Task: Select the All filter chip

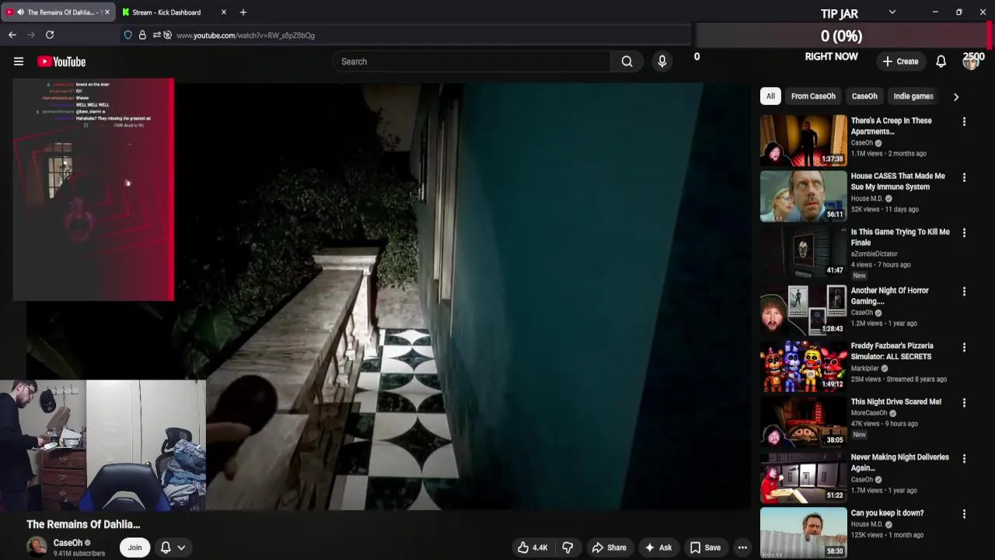Action: pyautogui.click(x=770, y=96)
